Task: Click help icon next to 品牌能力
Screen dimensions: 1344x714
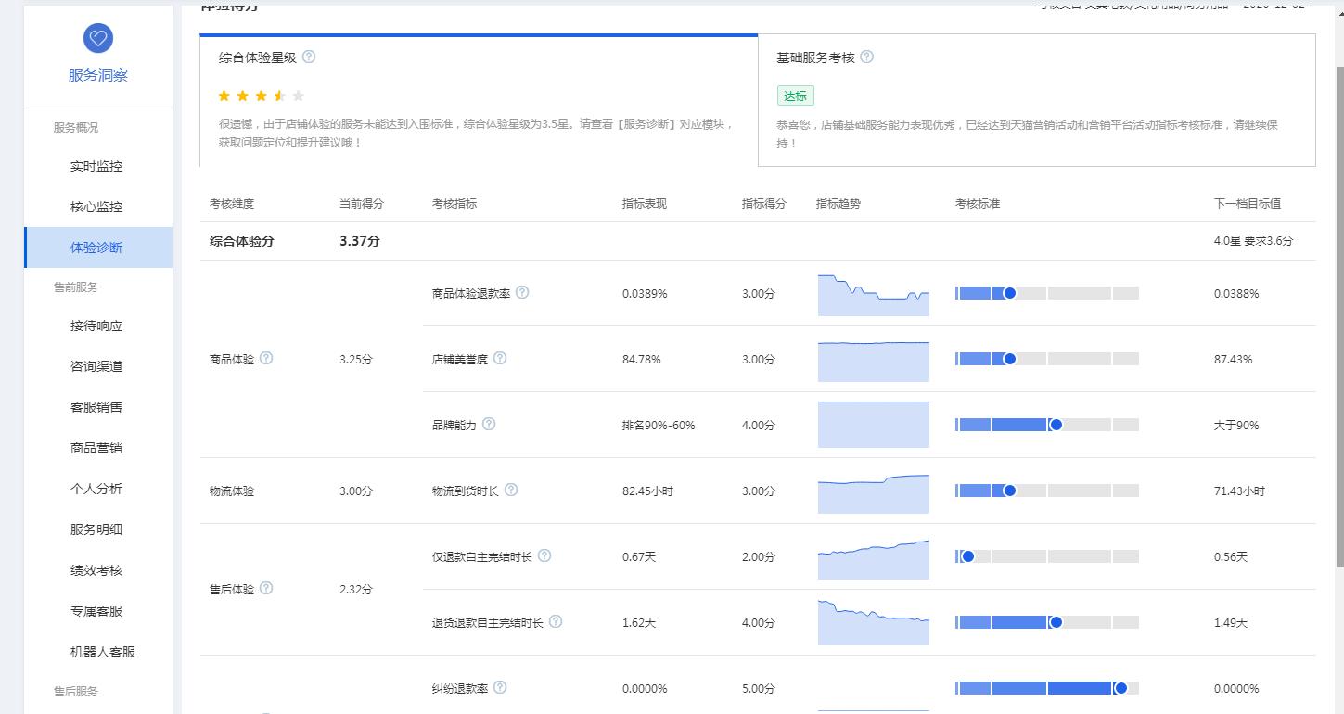Action: [489, 424]
